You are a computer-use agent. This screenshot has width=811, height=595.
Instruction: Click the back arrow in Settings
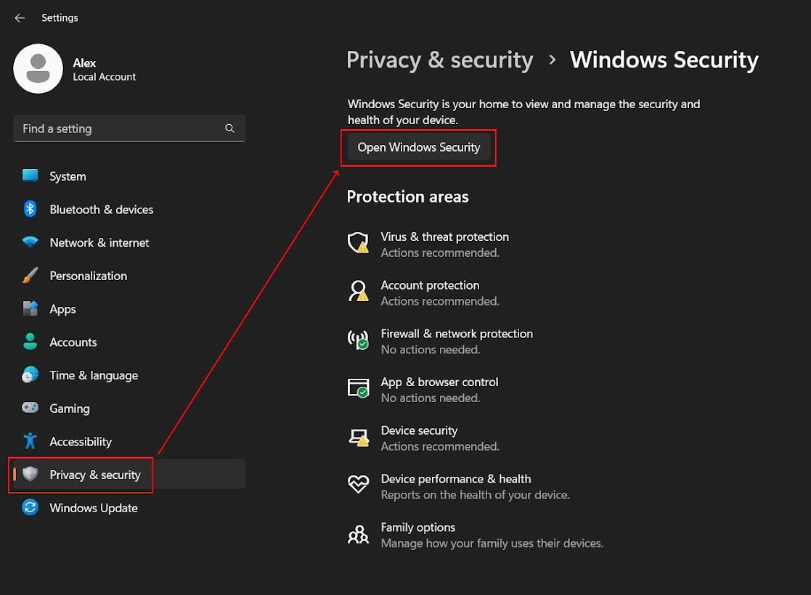point(20,18)
